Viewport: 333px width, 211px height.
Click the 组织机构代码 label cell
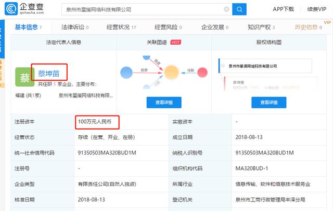(x=200, y=168)
